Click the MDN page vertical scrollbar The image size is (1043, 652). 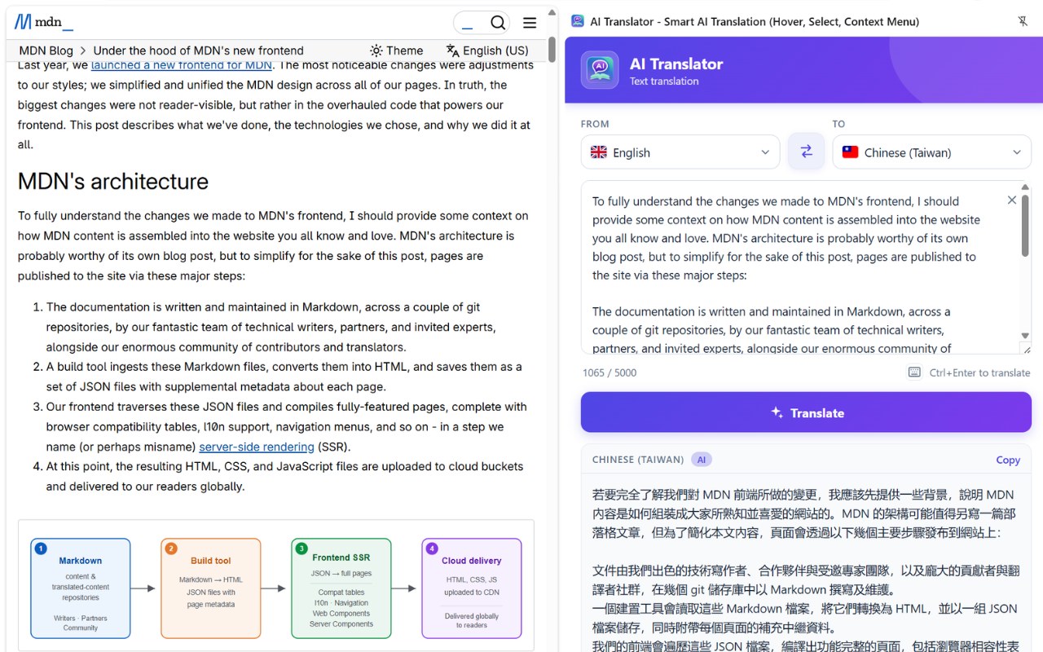(552, 51)
